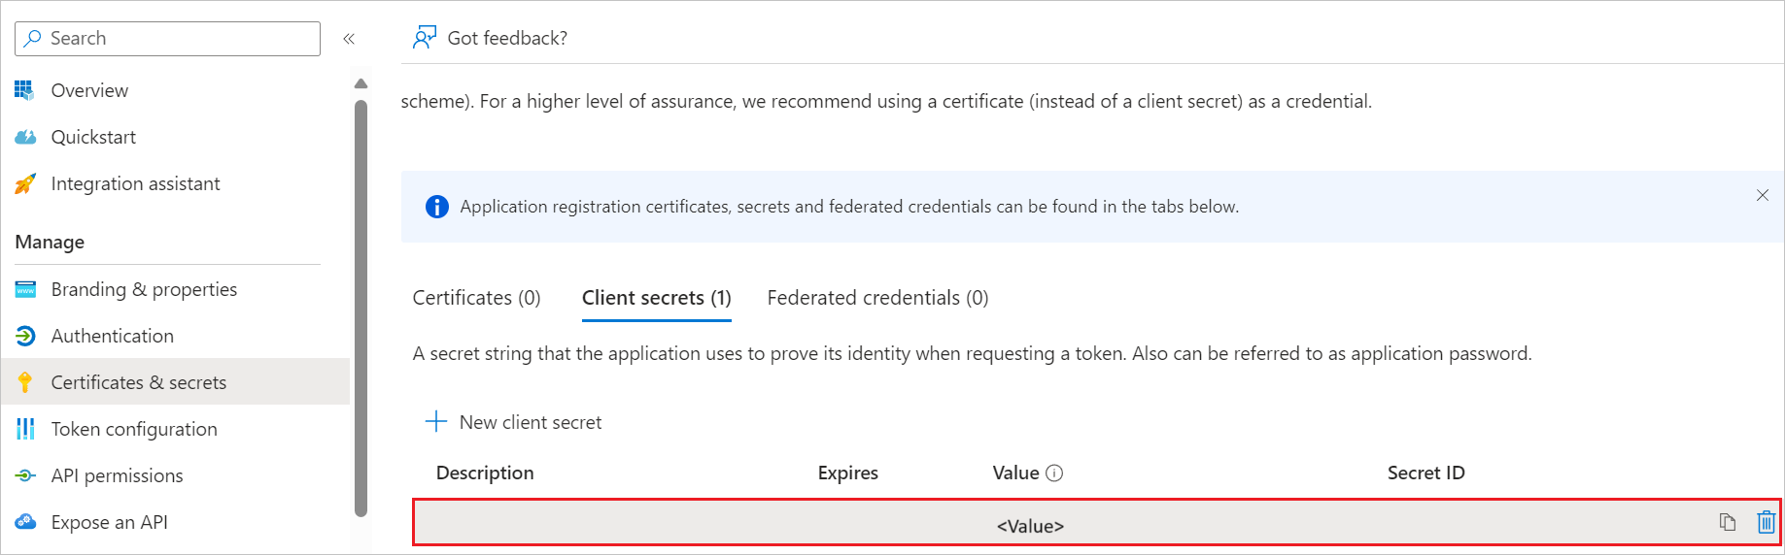The width and height of the screenshot is (1785, 555).
Task: Click the Integration assistant rocket icon
Action: click(25, 183)
